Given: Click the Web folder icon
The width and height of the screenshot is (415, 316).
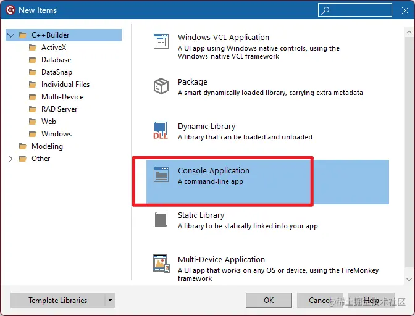Looking at the screenshot, I should pyautogui.click(x=33, y=122).
